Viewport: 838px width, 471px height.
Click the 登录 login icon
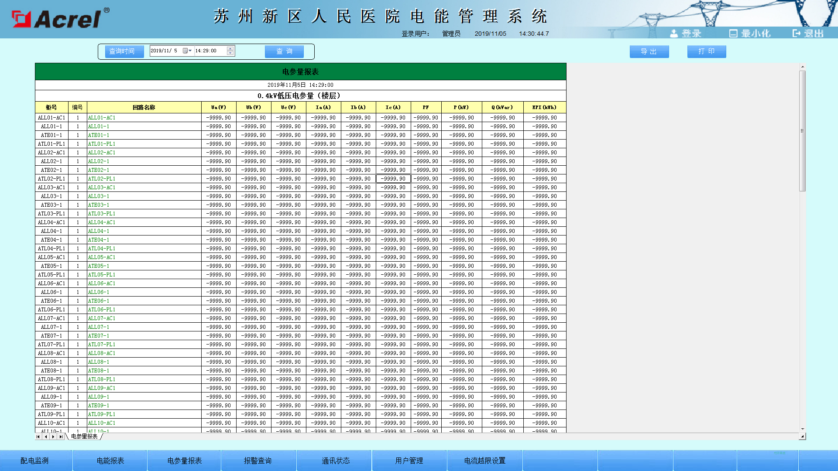click(x=685, y=33)
